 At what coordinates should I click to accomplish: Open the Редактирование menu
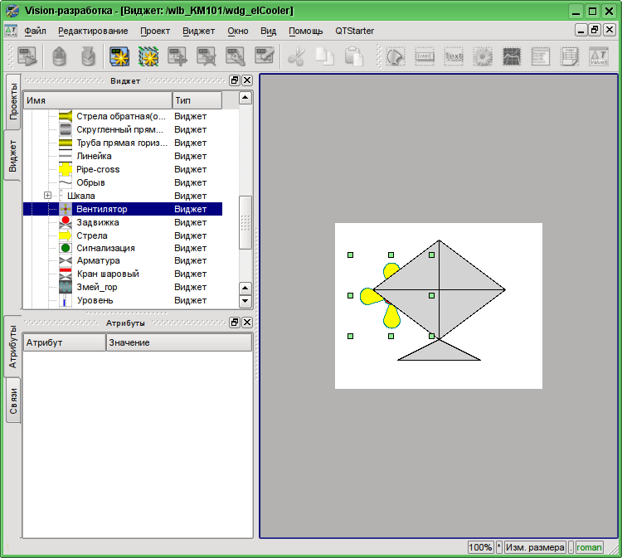(93, 31)
